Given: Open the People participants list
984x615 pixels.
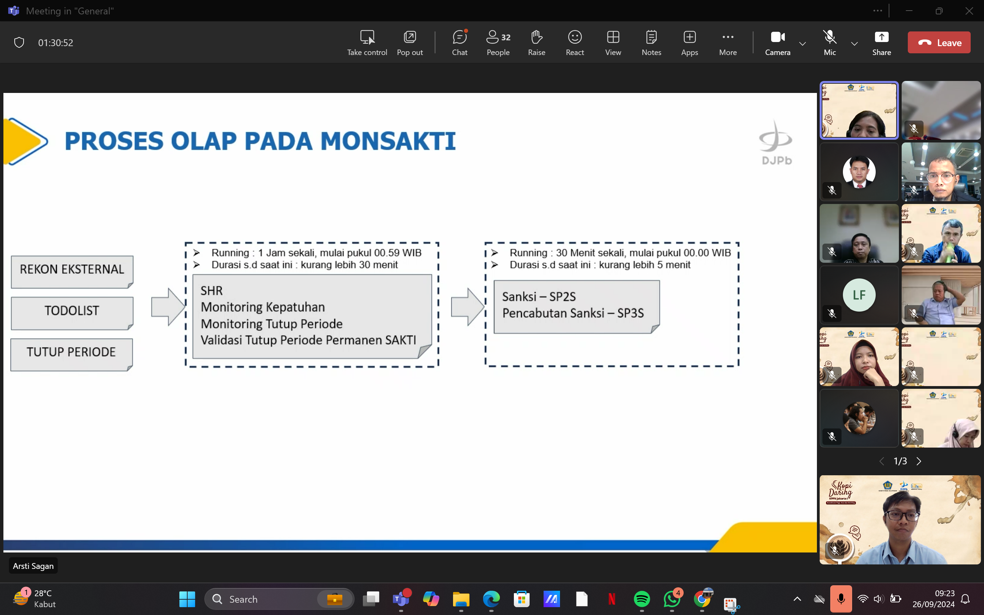Looking at the screenshot, I should pos(498,42).
